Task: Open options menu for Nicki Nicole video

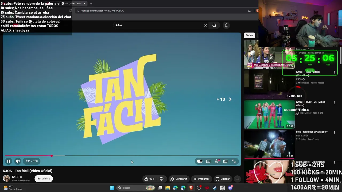Action: (x=335, y=163)
